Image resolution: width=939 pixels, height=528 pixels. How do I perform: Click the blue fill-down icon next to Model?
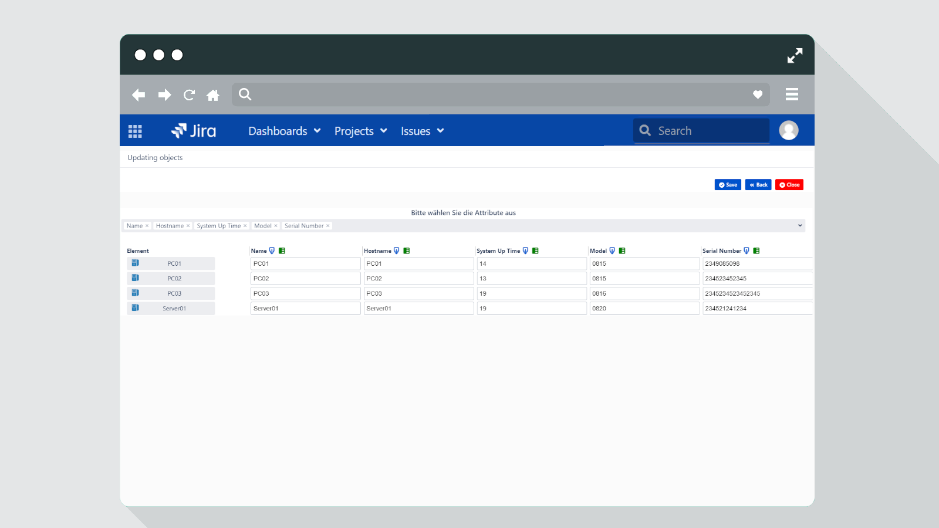tap(612, 251)
